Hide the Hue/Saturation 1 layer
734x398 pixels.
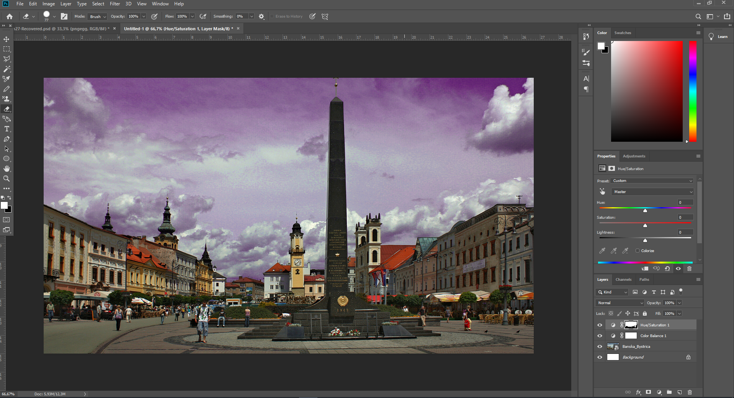click(600, 325)
